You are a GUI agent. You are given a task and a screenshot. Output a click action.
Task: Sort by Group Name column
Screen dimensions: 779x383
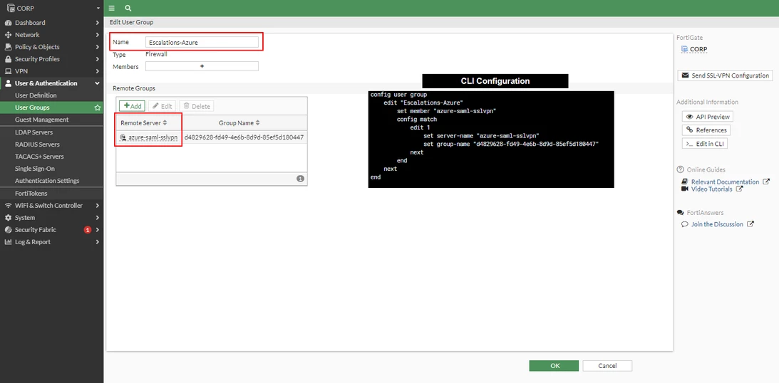tap(239, 122)
